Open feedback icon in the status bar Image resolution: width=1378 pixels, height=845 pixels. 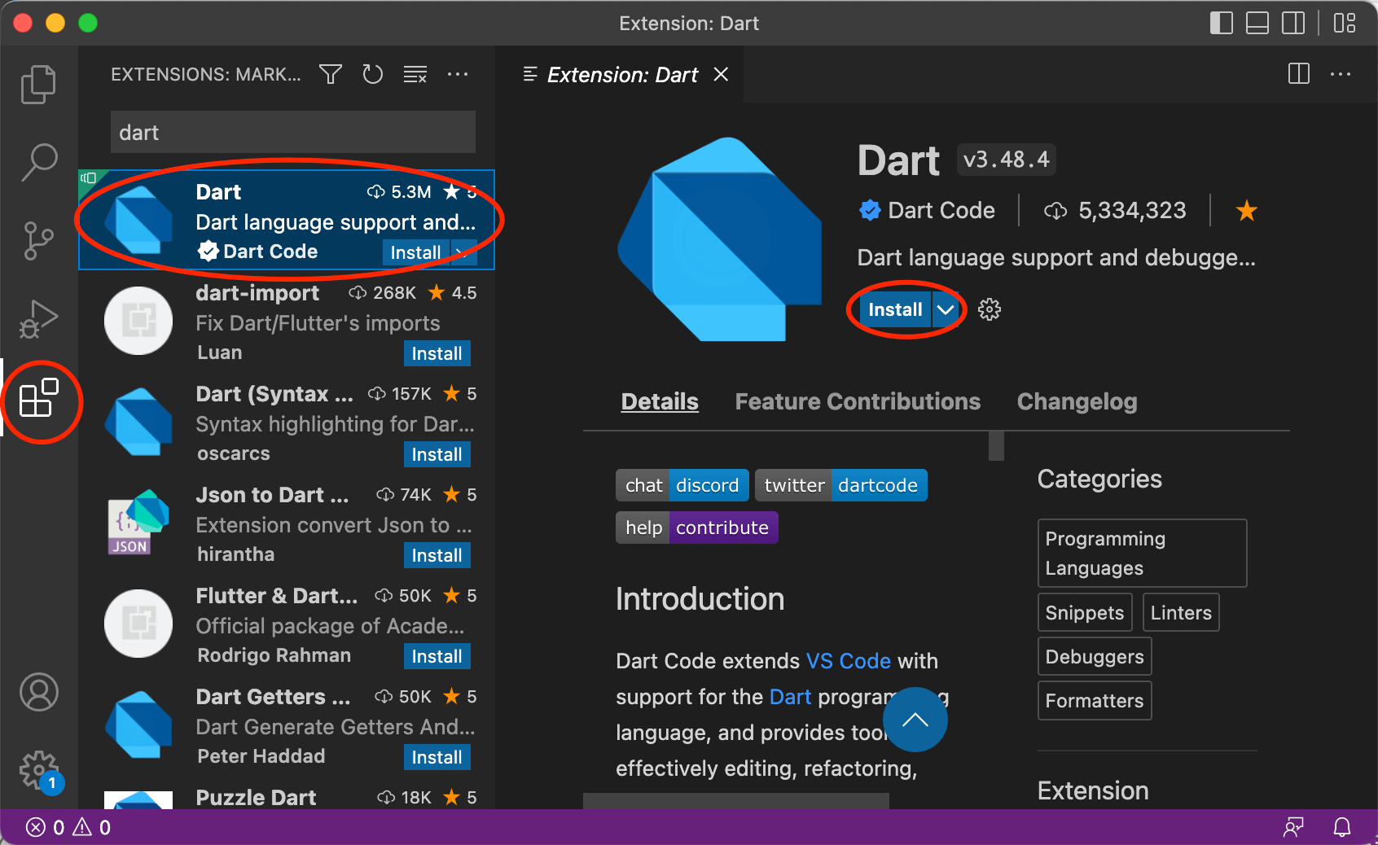[1293, 828]
